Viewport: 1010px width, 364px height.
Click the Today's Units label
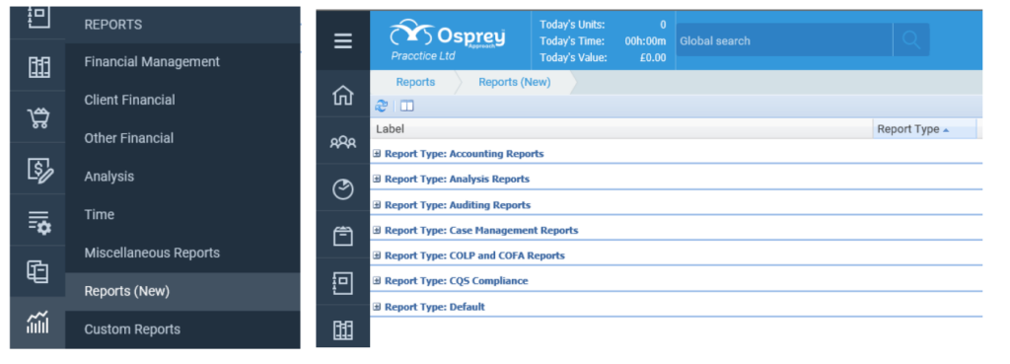tap(573, 25)
